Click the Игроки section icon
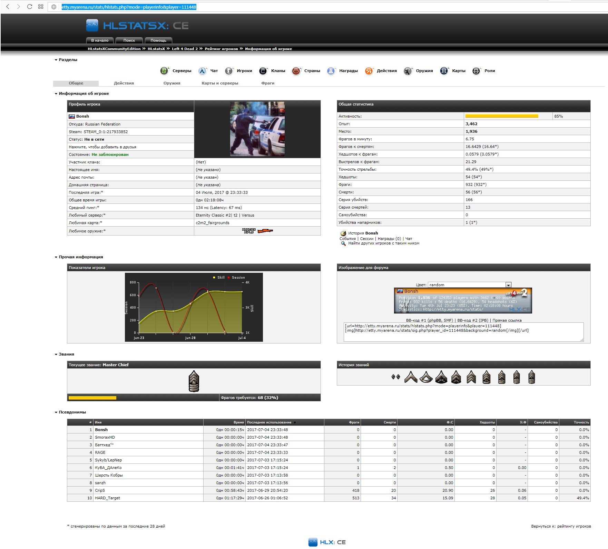 [229, 71]
